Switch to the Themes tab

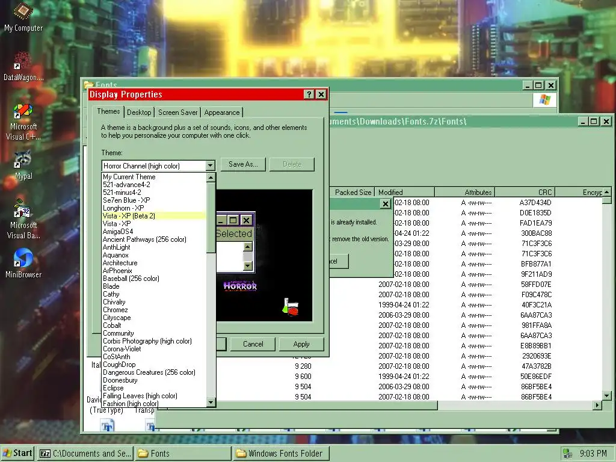point(108,111)
